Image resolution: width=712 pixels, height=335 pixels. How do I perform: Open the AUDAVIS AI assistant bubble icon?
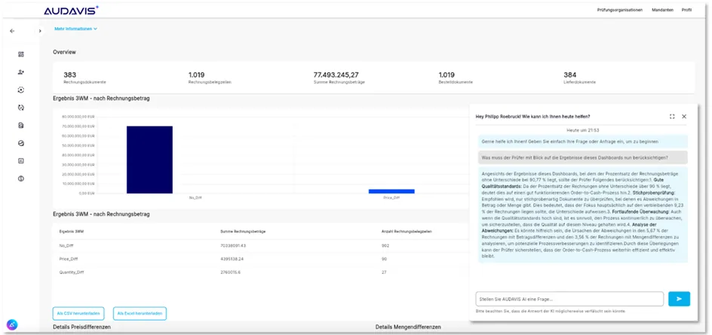tap(12, 324)
